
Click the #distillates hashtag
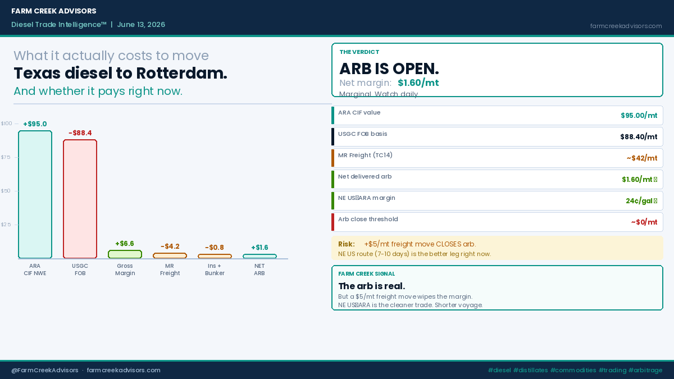530,371
